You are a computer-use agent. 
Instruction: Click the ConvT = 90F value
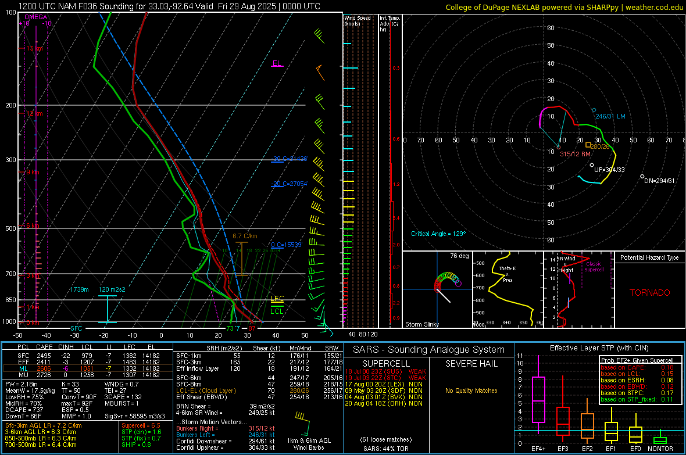coord(79,397)
